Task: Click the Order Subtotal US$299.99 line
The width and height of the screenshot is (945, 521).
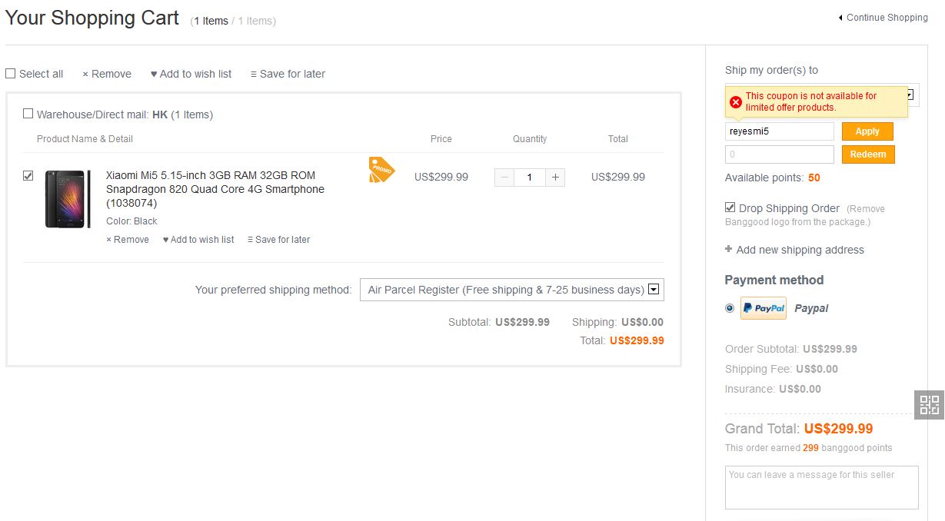Action: click(791, 349)
